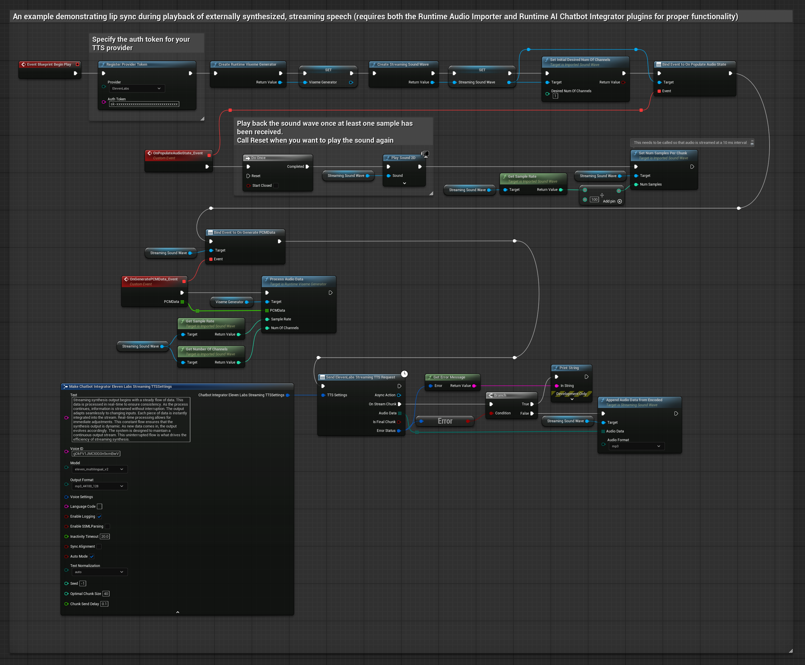This screenshot has height=665, width=805.
Task: Expand Play Sound 2D node extra pins
Action: point(404,184)
